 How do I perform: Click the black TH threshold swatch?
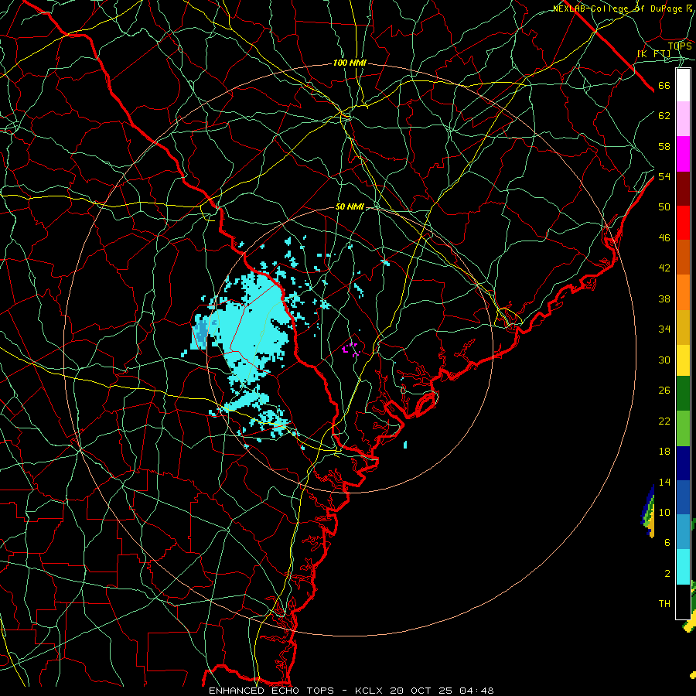(683, 602)
